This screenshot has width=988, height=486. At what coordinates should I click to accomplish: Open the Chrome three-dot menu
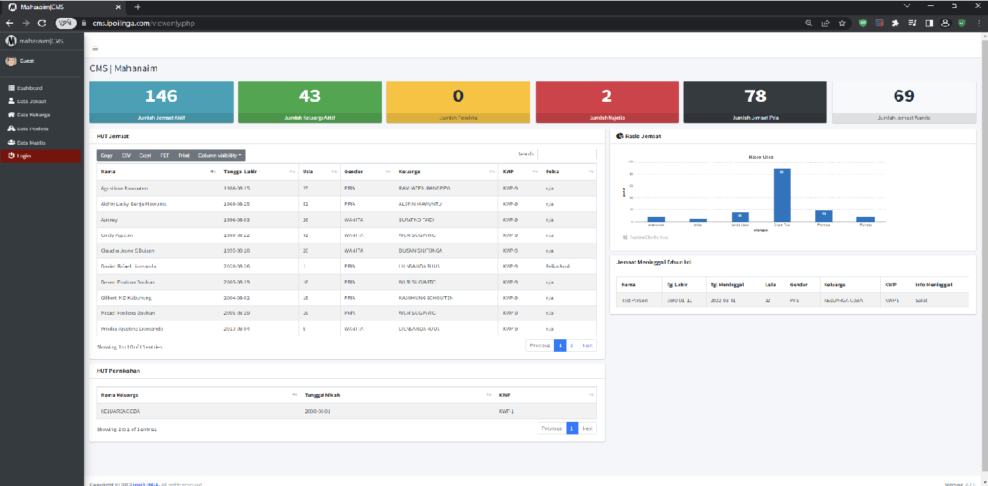pos(979,22)
